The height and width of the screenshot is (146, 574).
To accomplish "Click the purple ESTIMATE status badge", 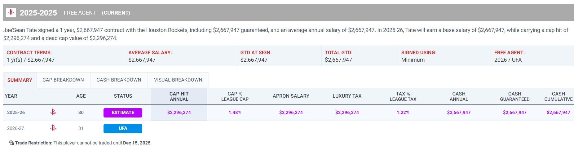I will point(123,113).
